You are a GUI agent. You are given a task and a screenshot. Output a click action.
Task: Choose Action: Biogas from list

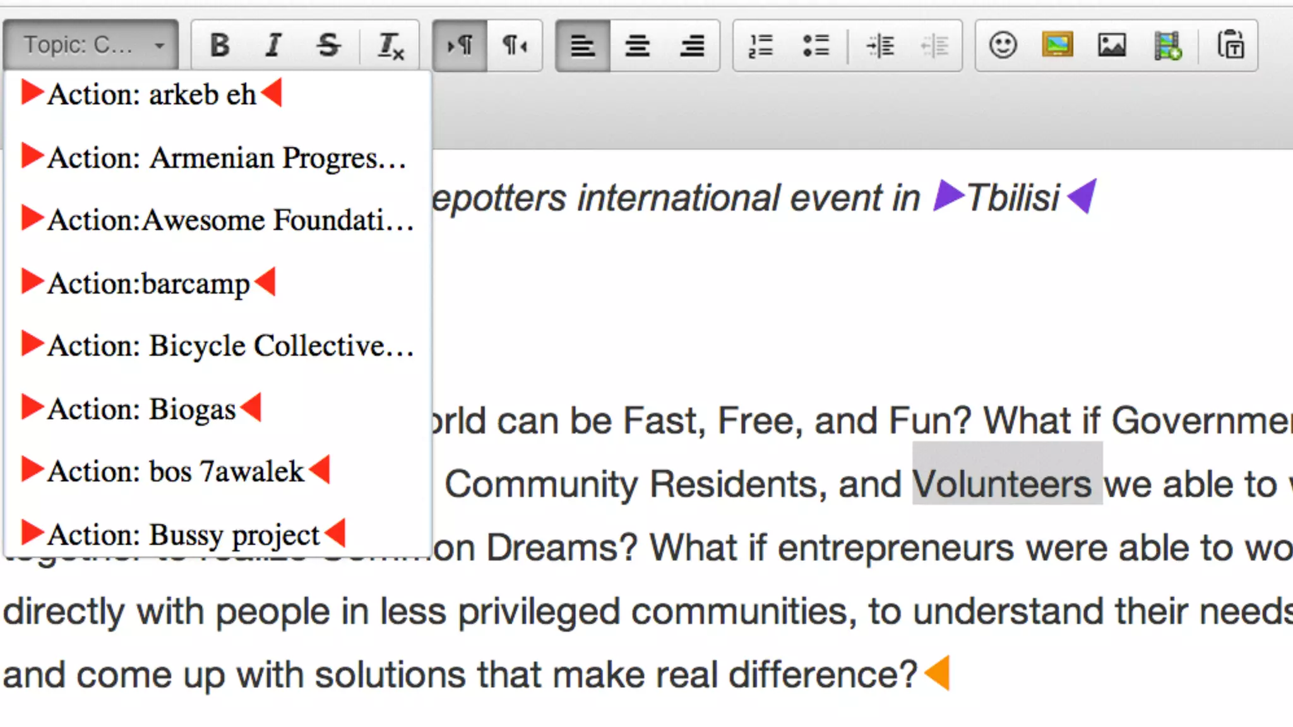pyautogui.click(x=141, y=409)
